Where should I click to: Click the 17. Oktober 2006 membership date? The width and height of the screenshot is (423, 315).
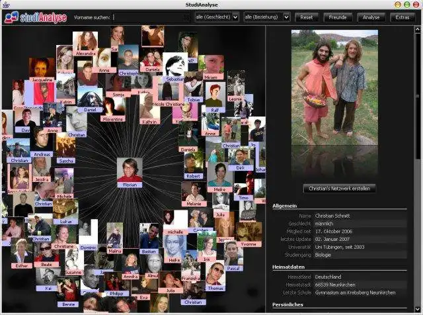click(x=333, y=231)
